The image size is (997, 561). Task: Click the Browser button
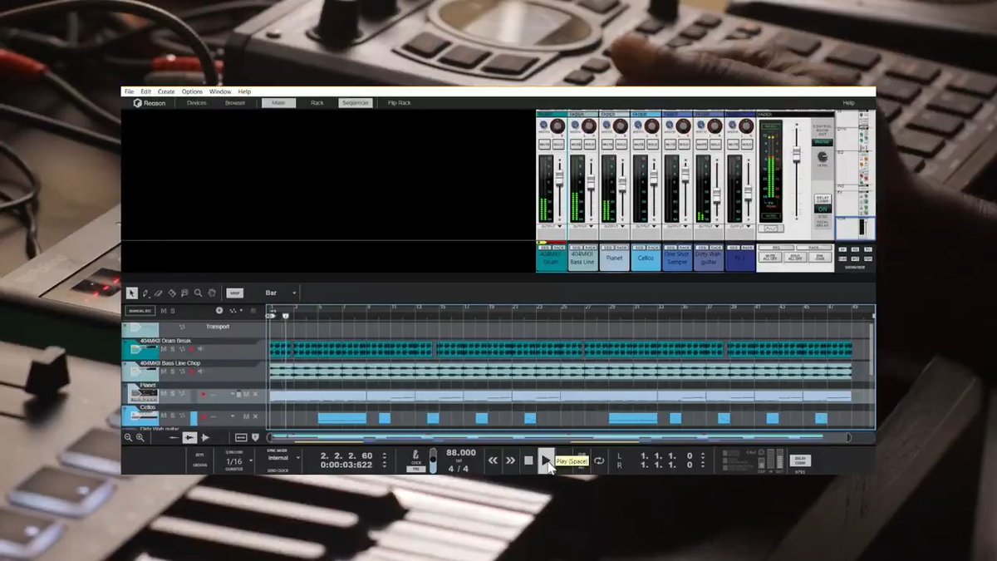coord(235,103)
